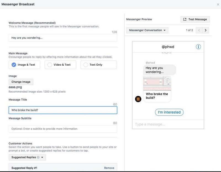Tap the I'm interested quick reply
221x172 pixels.
tap(169, 112)
